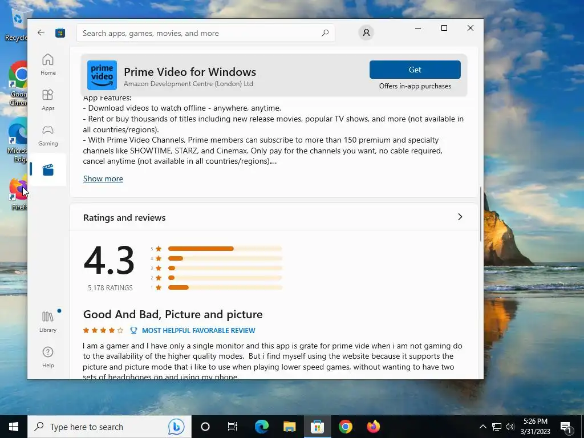
Task: Open the user account profile icon
Action: 366,33
